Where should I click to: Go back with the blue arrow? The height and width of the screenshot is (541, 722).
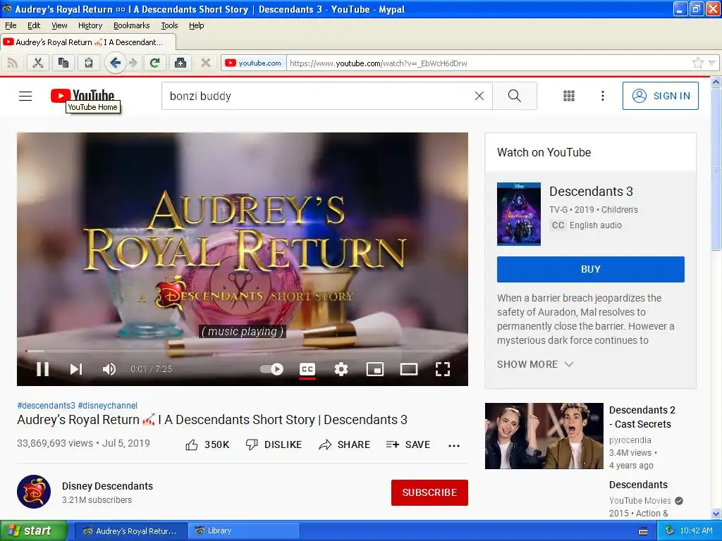coord(115,63)
